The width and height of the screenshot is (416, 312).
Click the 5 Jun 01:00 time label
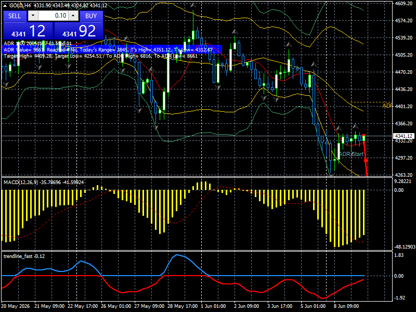coord(313,306)
